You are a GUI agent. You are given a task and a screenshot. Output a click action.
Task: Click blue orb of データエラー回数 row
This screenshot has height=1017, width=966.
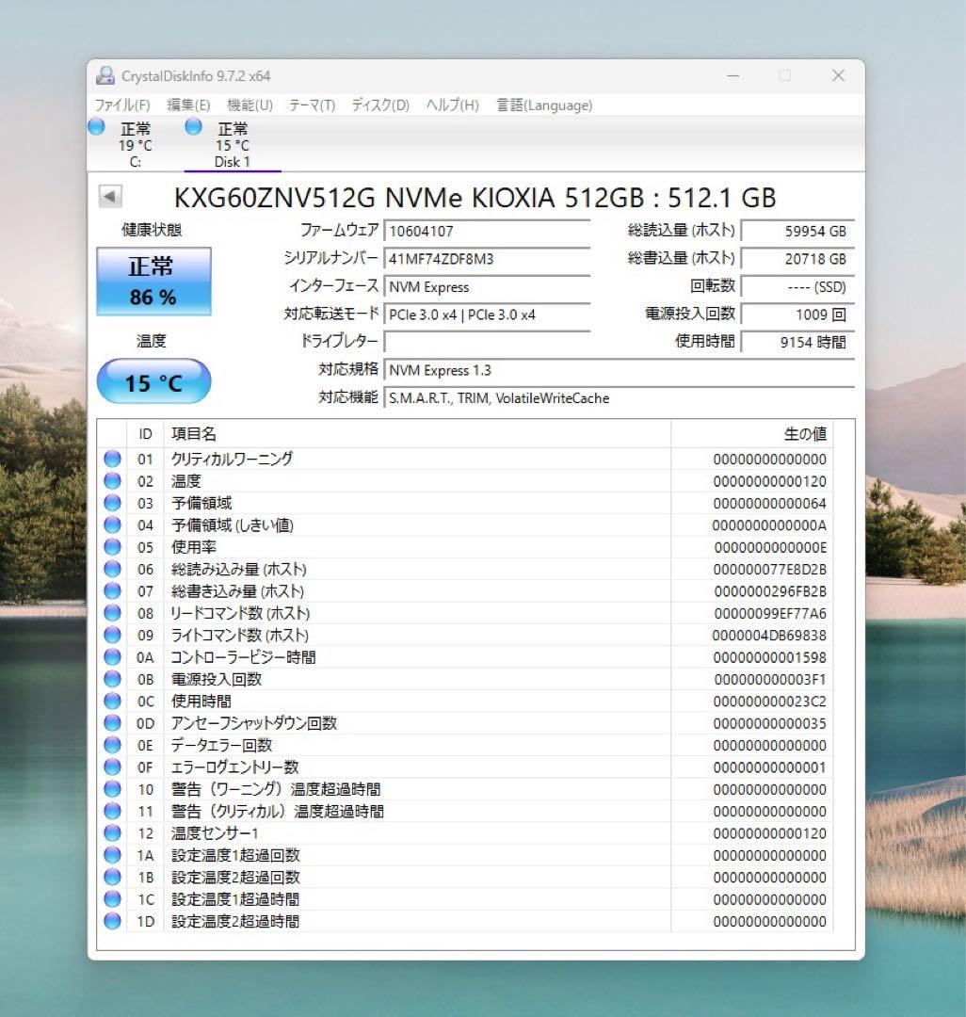click(112, 745)
